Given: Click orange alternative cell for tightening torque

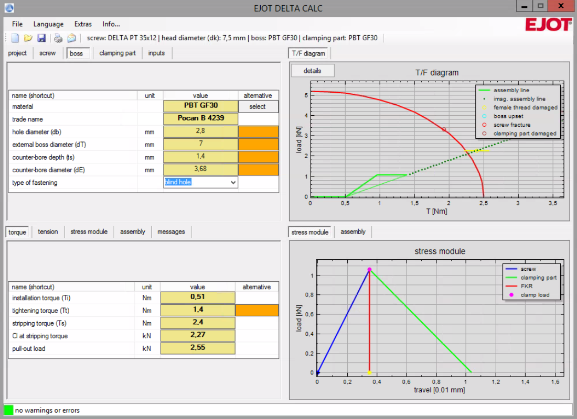Looking at the screenshot, I should [257, 310].
